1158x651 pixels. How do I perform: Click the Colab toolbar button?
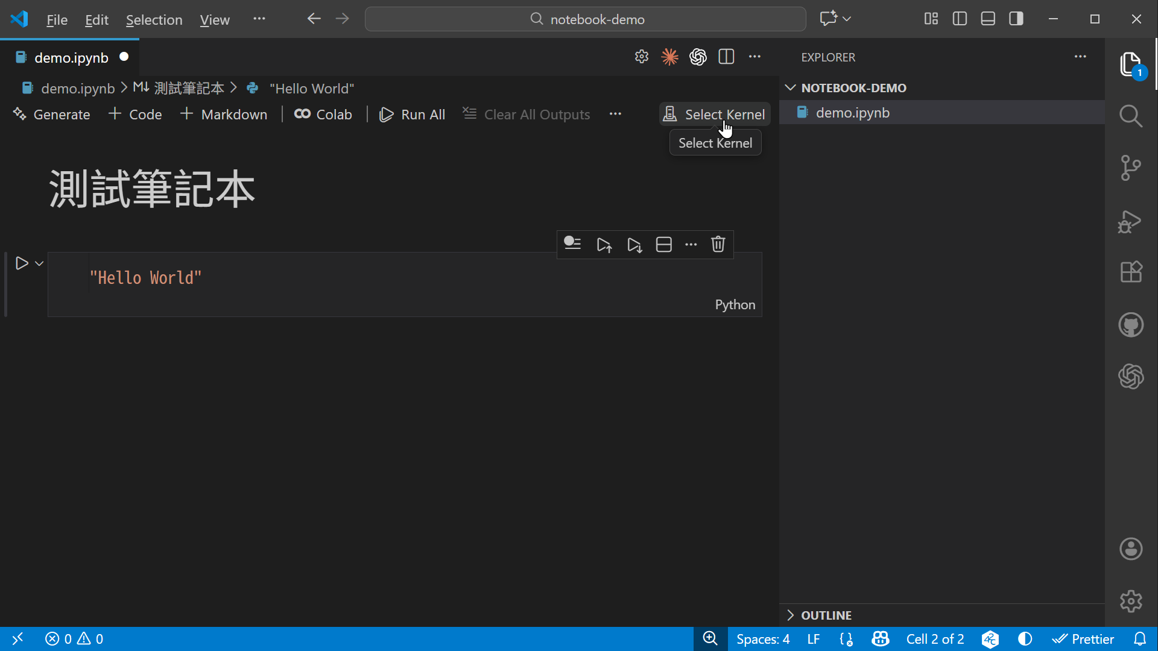323,114
